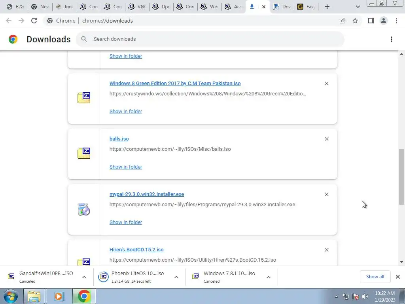
Task: Click the Windows 7 8.1 10 ISO icon in bar
Action: 195,277
